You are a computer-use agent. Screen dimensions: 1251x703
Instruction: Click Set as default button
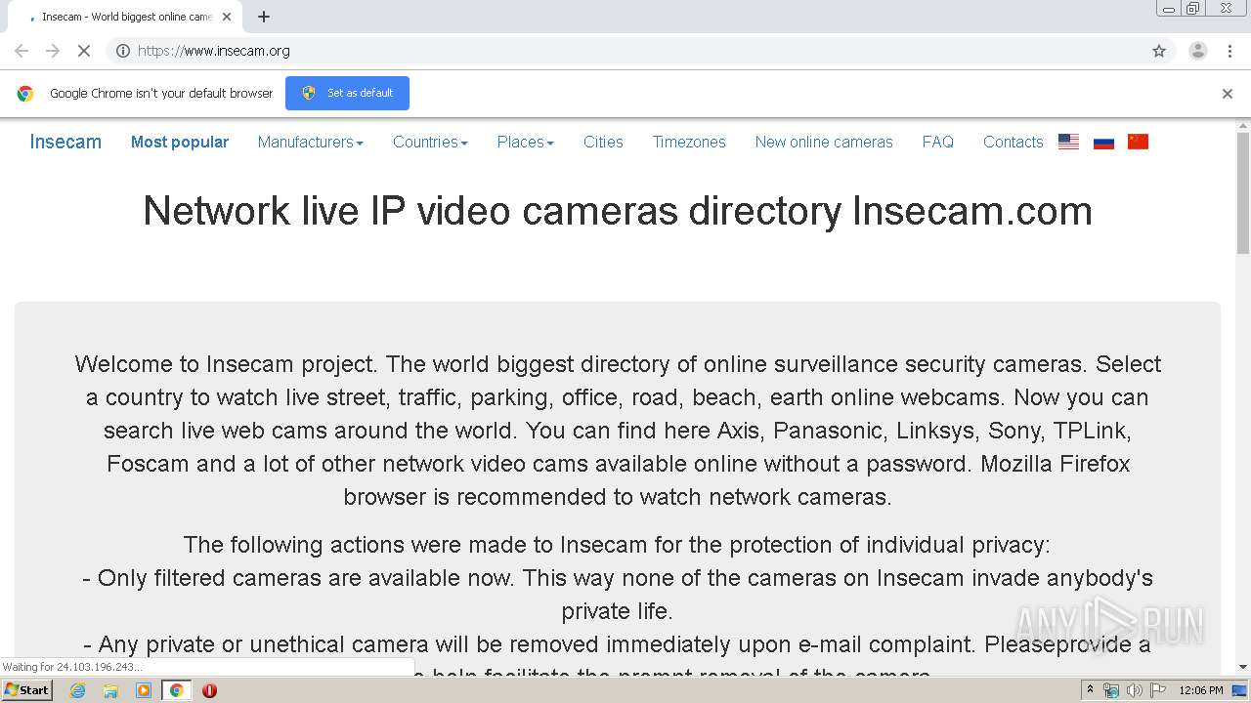[x=347, y=93]
